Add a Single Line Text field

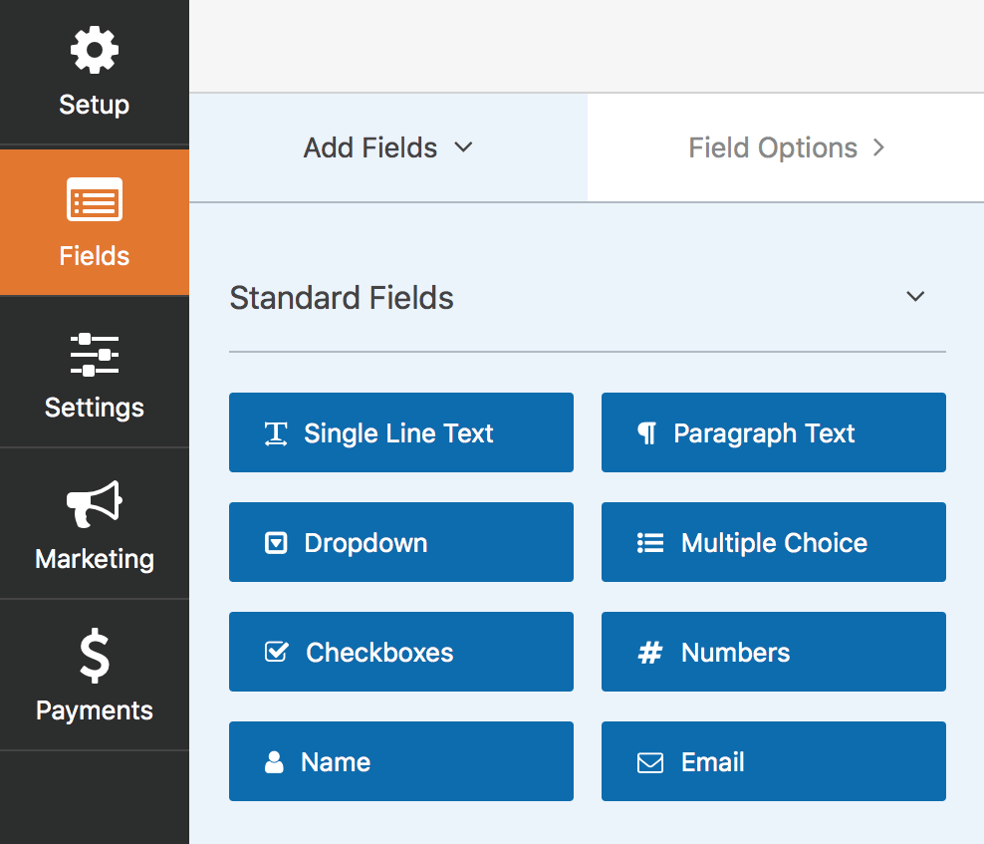click(401, 432)
